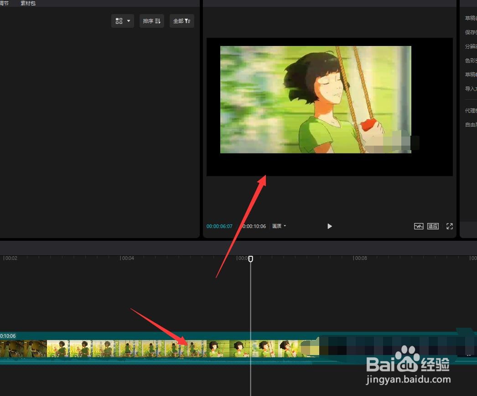The width and height of the screenshot is (477, 396).
Task: Click the 排序 sort button
Action: (151, 21)
